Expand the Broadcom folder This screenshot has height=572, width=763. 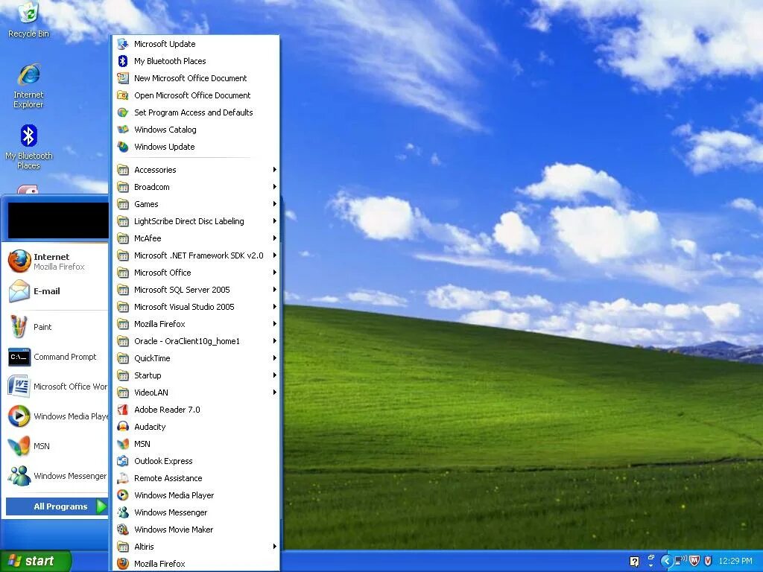pyautogui.click(x=196, y=187)
